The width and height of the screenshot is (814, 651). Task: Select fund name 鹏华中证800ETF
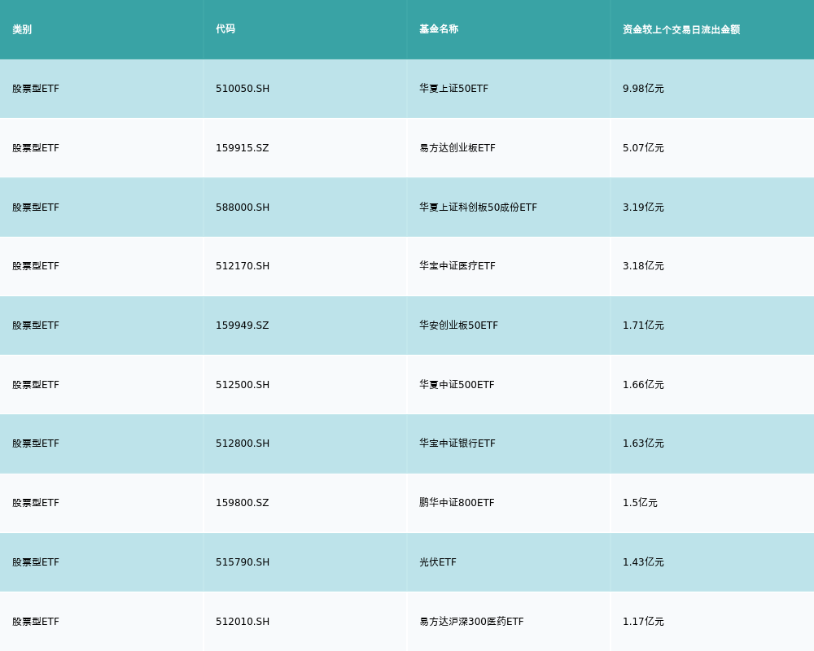[457, 503]
